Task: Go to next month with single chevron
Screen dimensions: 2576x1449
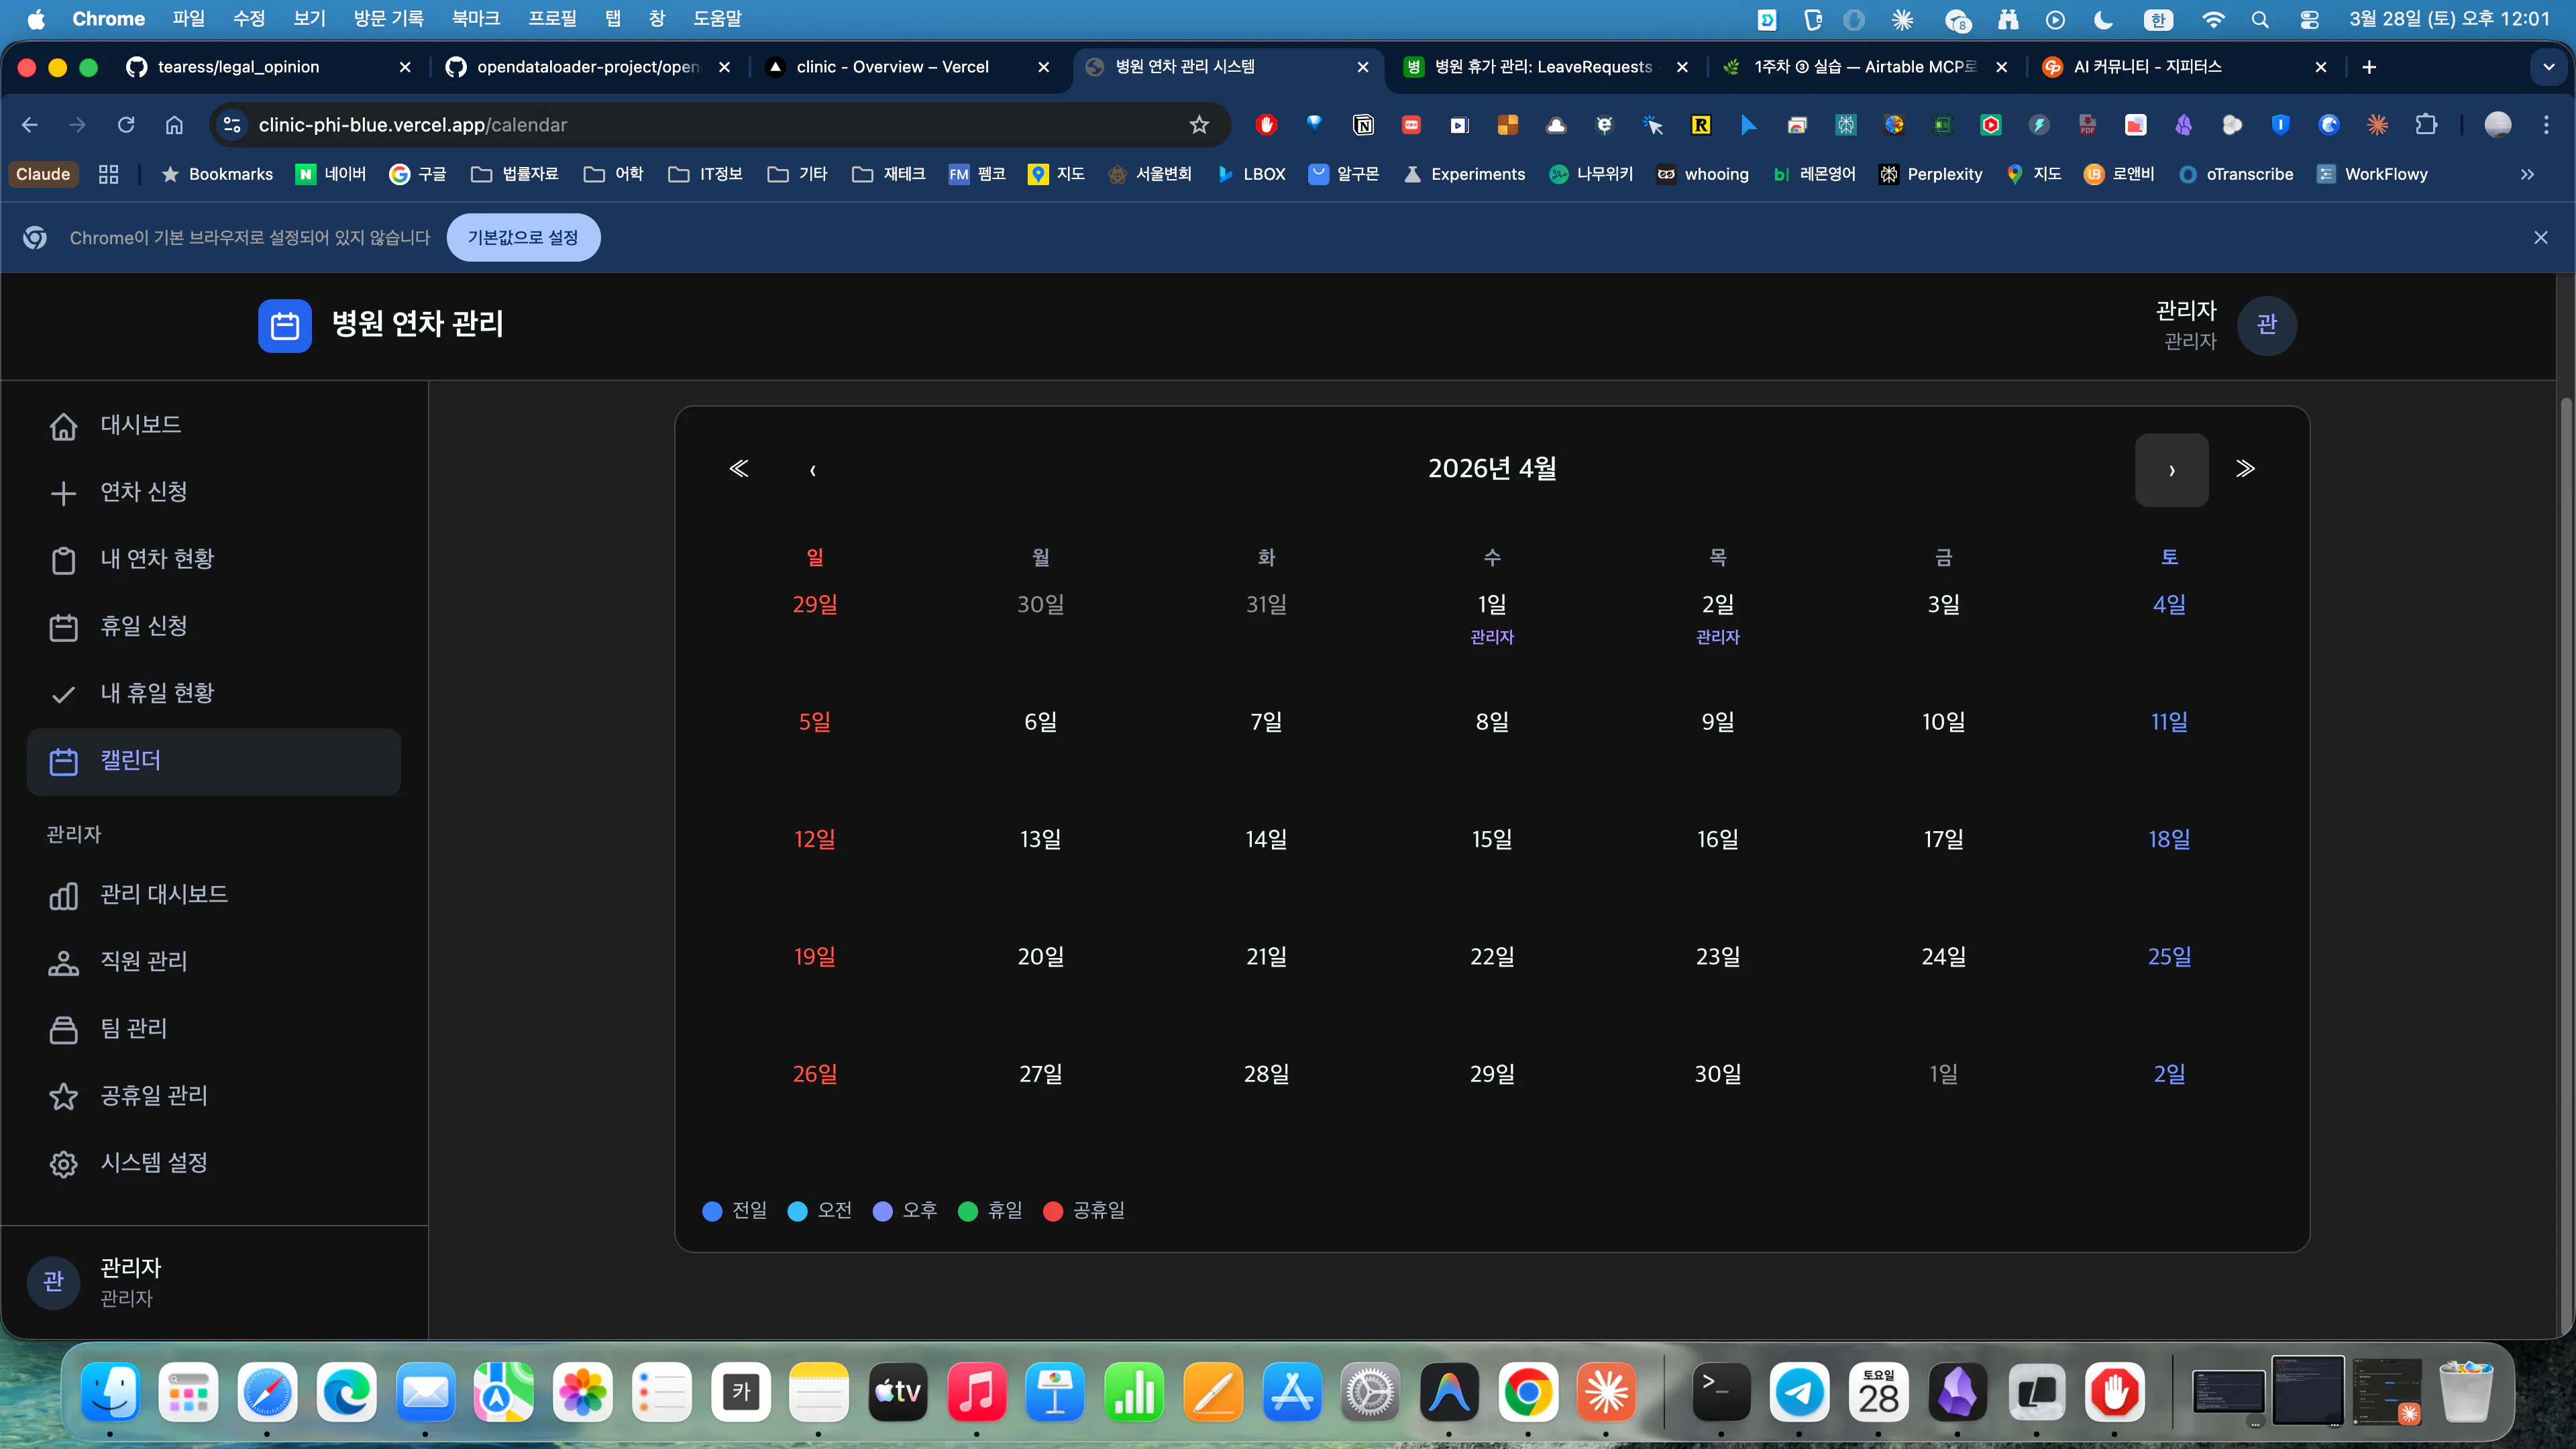Action: pyautogui.click(x=2171, y=470)
